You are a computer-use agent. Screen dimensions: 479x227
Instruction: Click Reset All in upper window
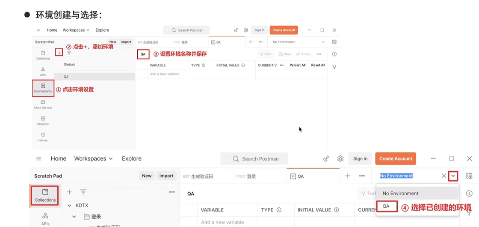(318, 65)
